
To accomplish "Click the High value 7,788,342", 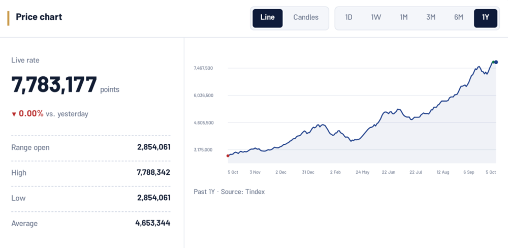I will 153,172.
